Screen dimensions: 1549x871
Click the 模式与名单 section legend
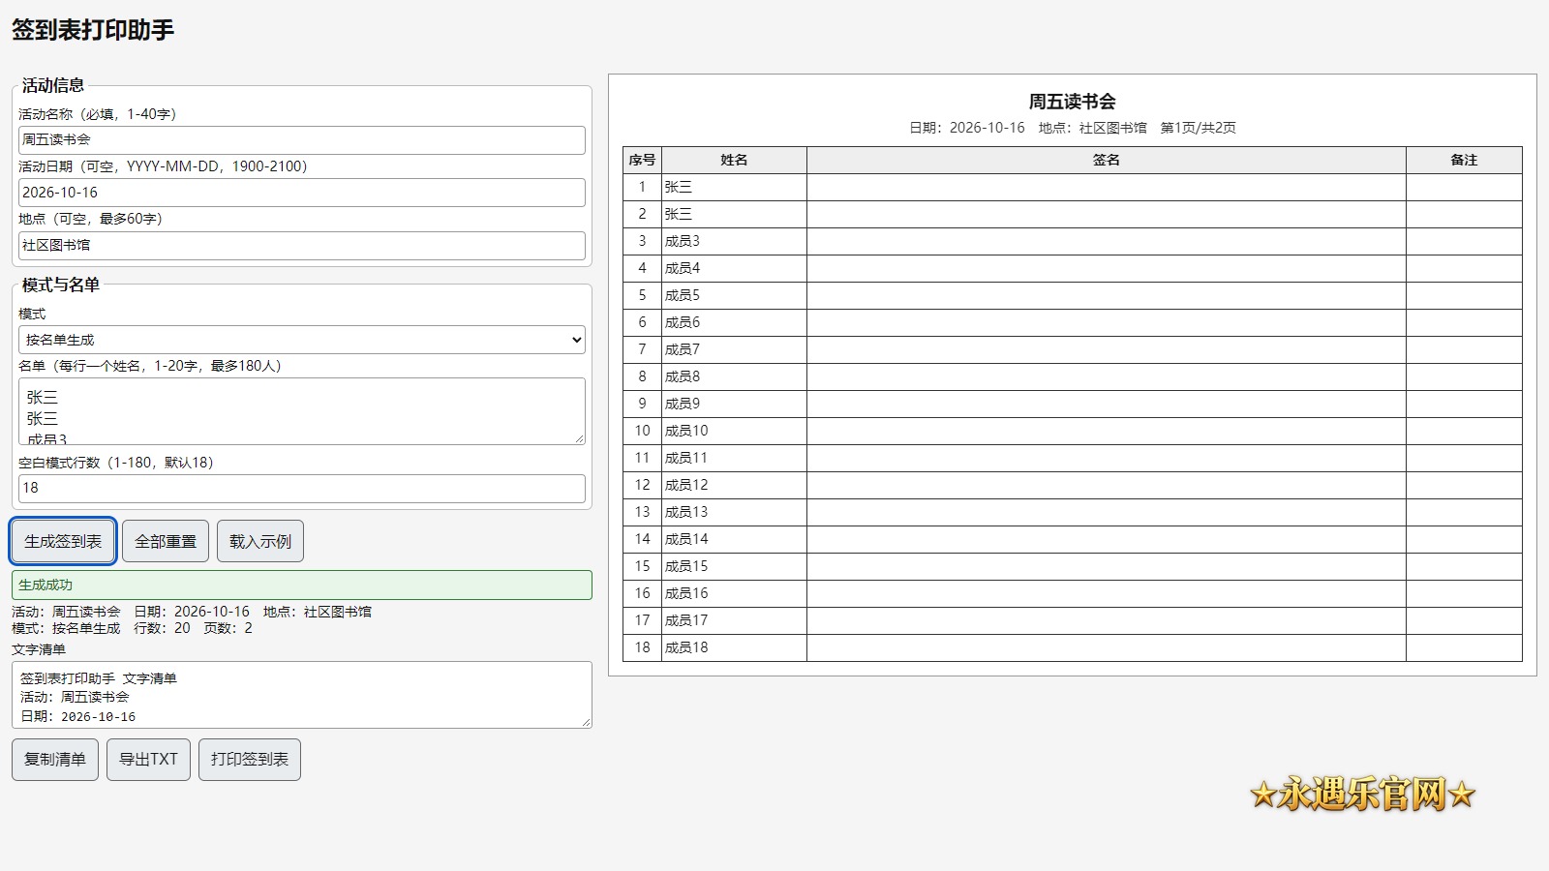pos(61,285)
